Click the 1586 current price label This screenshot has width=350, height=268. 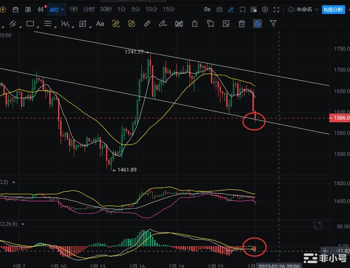point(339,118)
